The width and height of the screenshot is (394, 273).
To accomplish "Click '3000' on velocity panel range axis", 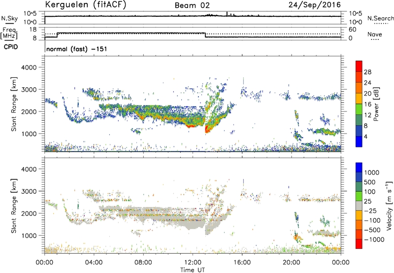I will 29,191.
